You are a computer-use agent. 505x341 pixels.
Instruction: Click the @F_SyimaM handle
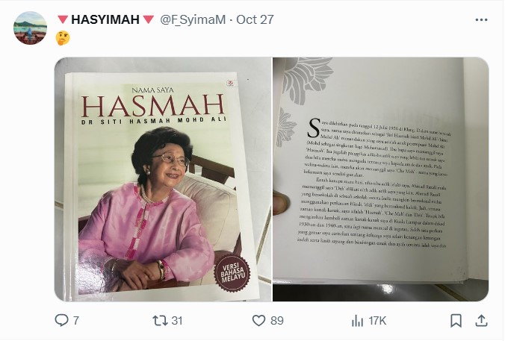click(193, 20)
